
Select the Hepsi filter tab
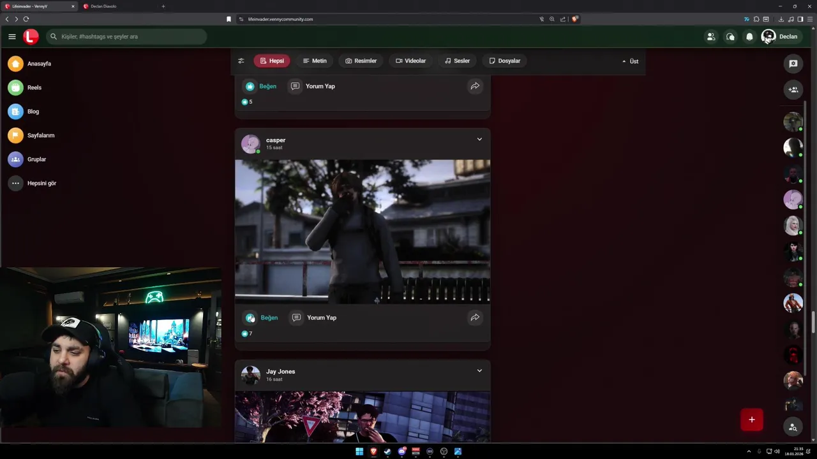pyautogui.click(x=272, y=61)
